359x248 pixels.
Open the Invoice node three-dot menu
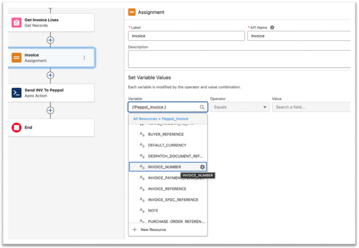click(84, 58)
